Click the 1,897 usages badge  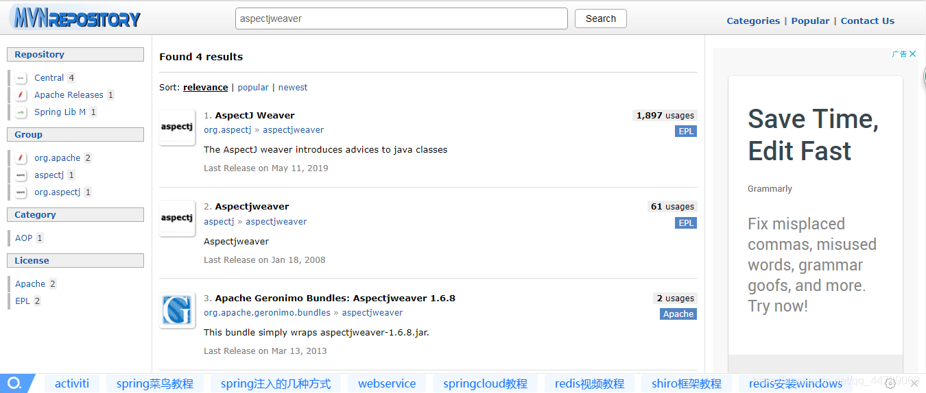(665, 116)
